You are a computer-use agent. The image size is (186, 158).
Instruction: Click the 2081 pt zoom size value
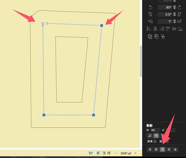tap(126, 153)
